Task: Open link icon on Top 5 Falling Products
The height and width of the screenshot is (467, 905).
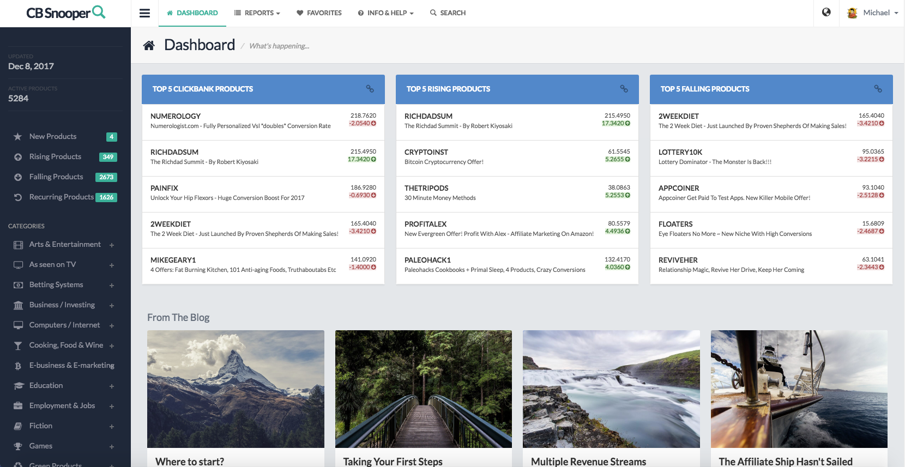Action: pos(878,89)
